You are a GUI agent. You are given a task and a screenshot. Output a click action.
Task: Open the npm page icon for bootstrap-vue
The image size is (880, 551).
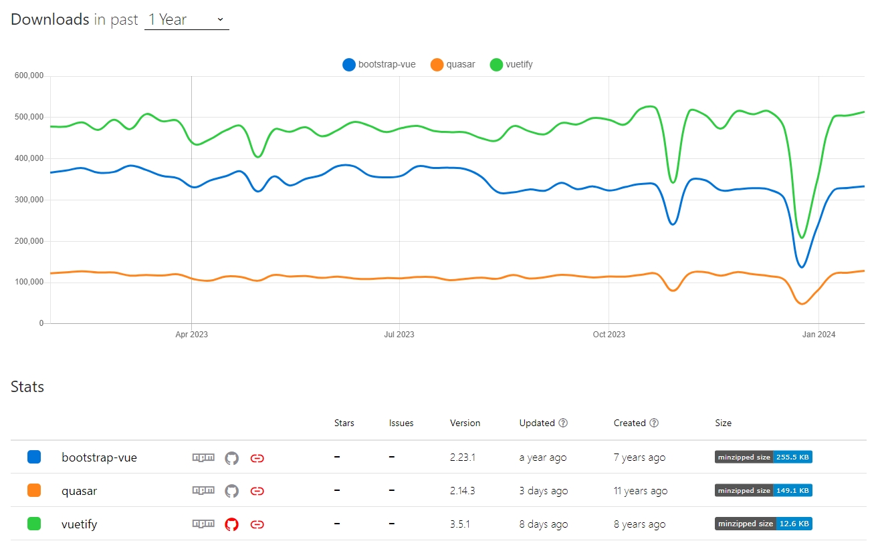(203, 457)
